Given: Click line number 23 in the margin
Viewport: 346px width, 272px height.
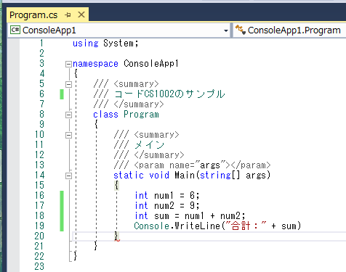Looking at the screenshot, I should tap(39, 266).
